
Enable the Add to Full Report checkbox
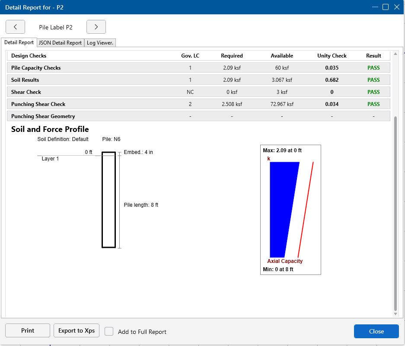coord(109,331)
